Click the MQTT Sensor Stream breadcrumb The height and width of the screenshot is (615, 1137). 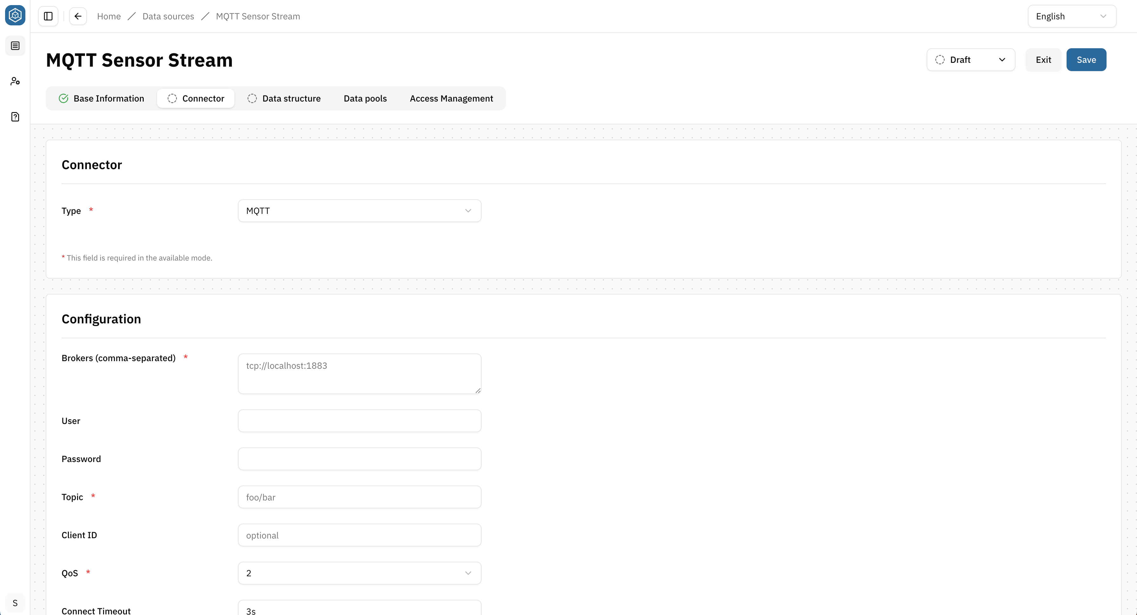click(x=258, y=16)
